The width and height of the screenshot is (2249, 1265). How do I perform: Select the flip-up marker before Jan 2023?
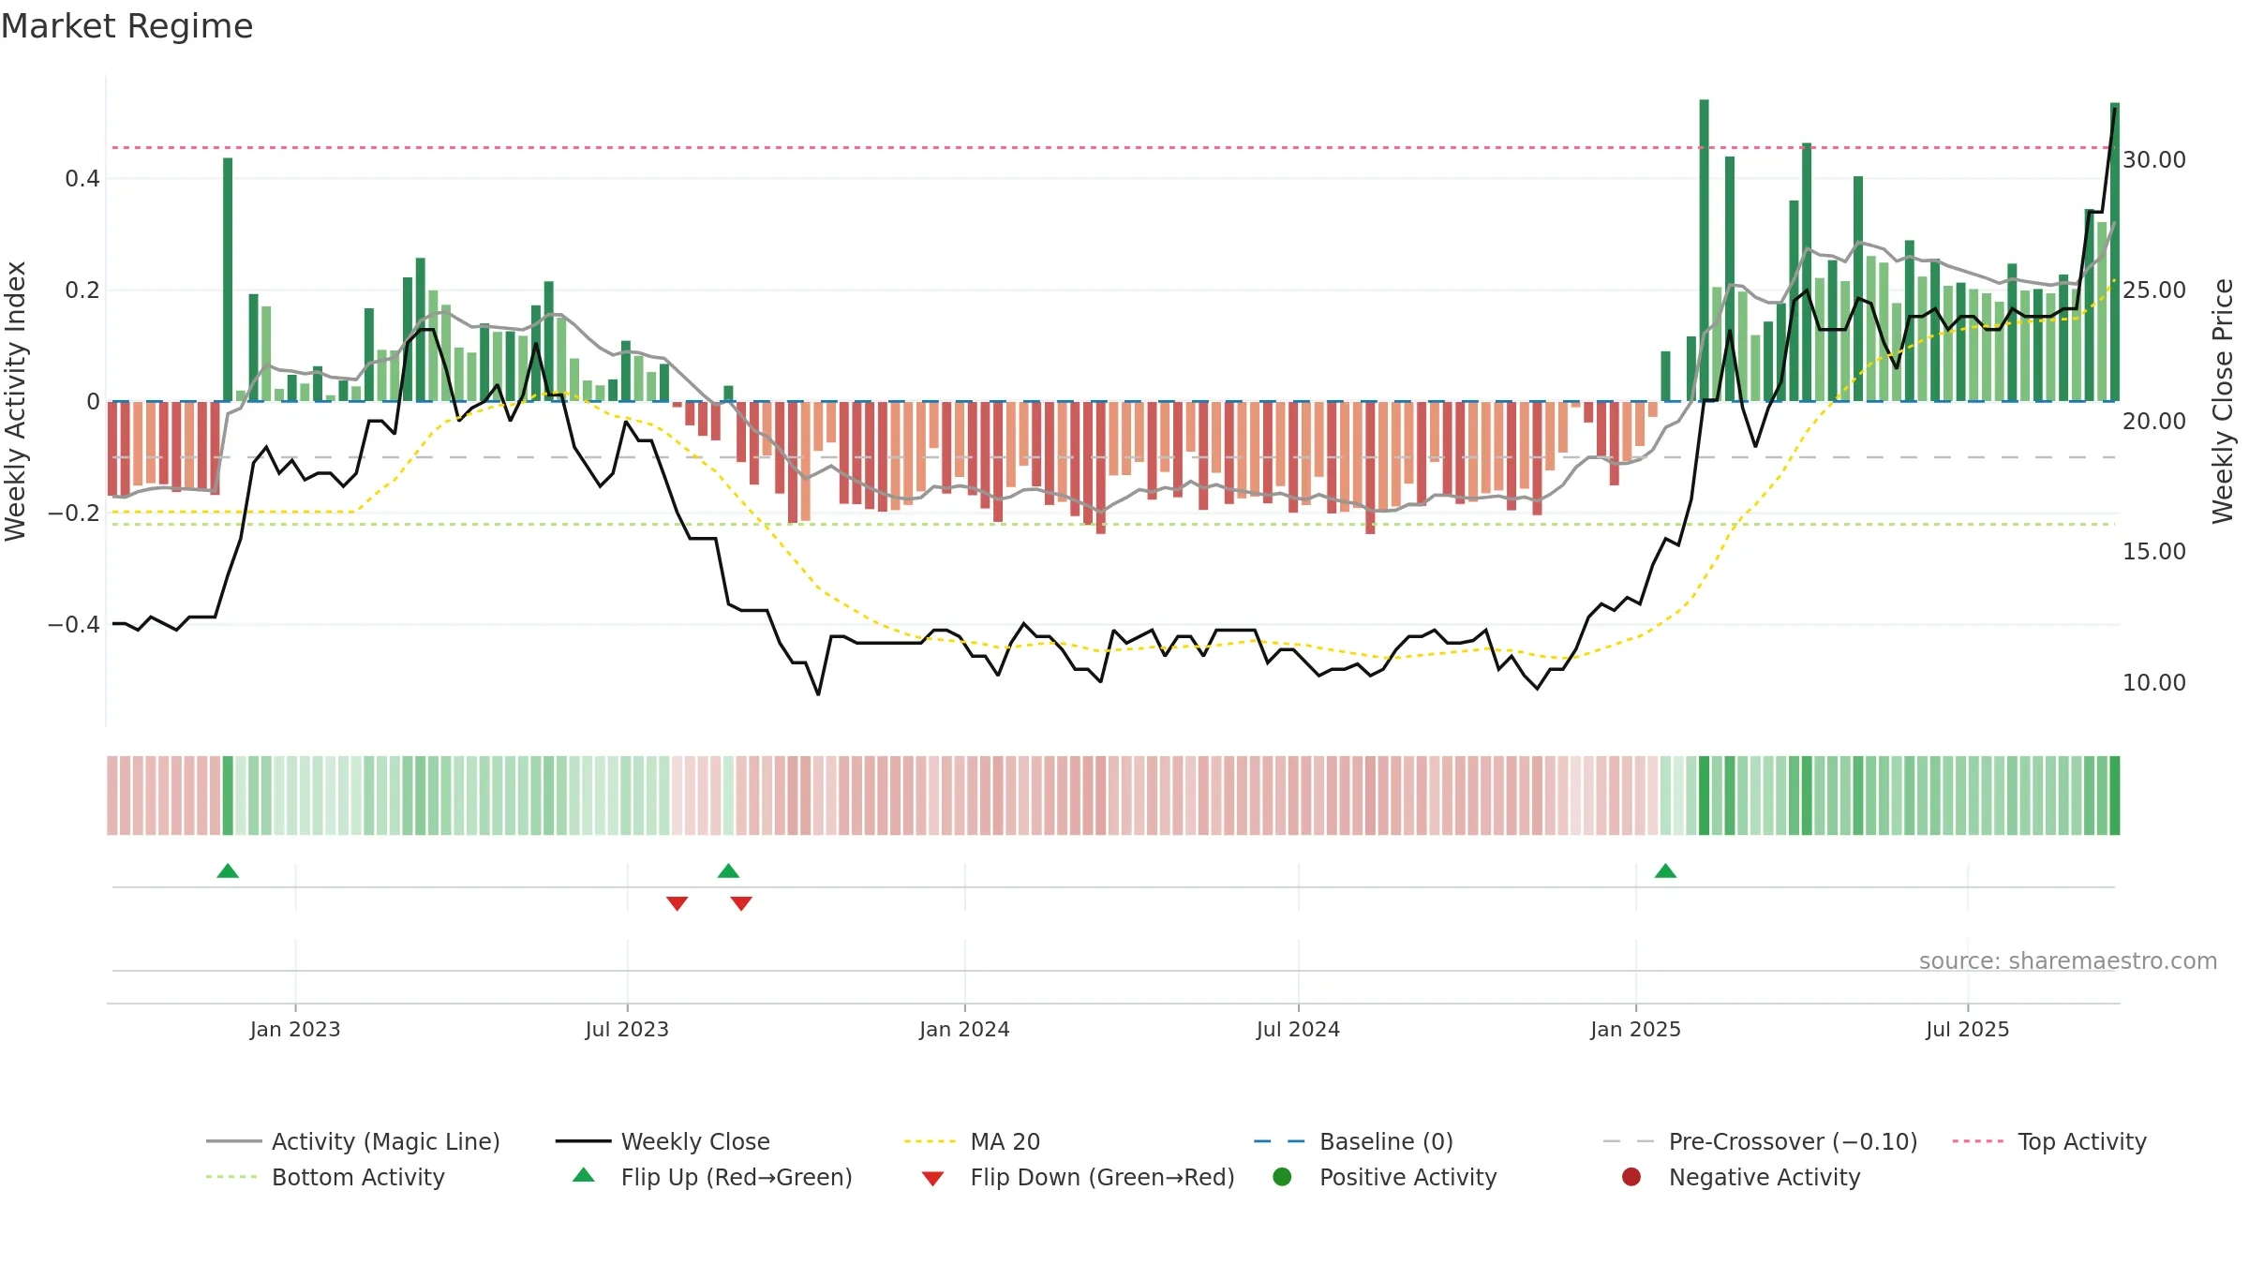pos(228,871)
